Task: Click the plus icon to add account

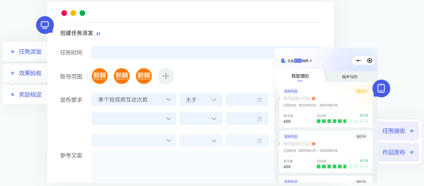Action: pos(166,76)
